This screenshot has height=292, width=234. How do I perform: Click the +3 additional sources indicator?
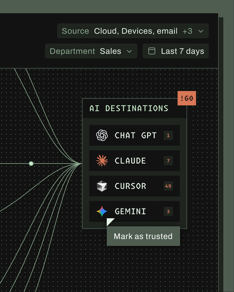pos(187,31)
